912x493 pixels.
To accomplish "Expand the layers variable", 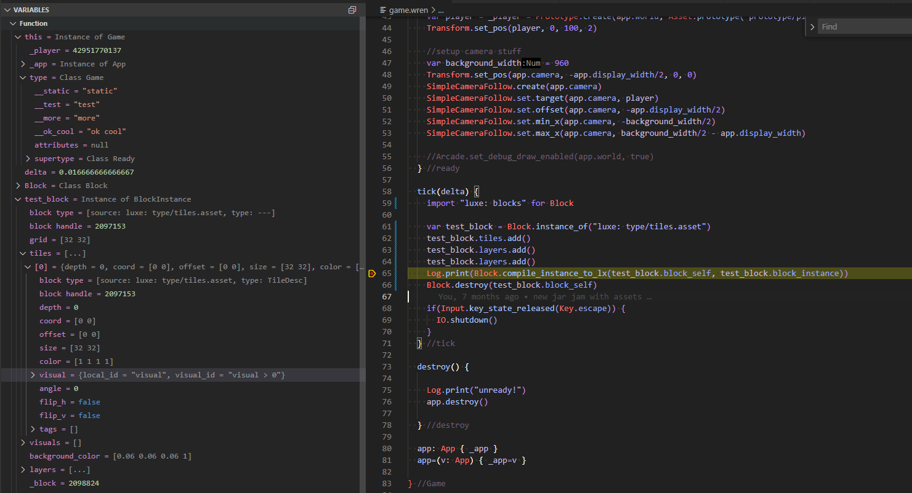I will (23, 470).
